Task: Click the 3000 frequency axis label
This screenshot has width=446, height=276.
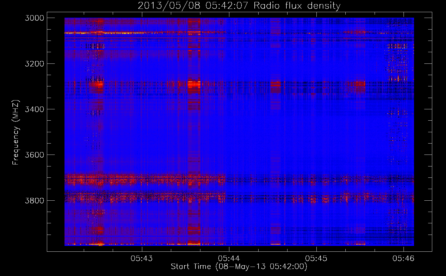Action: tap(34, 18)
